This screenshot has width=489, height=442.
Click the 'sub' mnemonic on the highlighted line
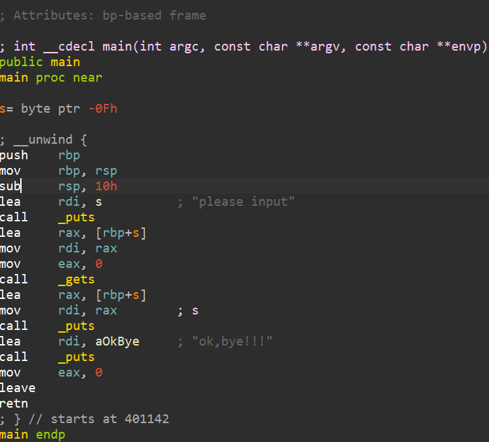(10, 186)
